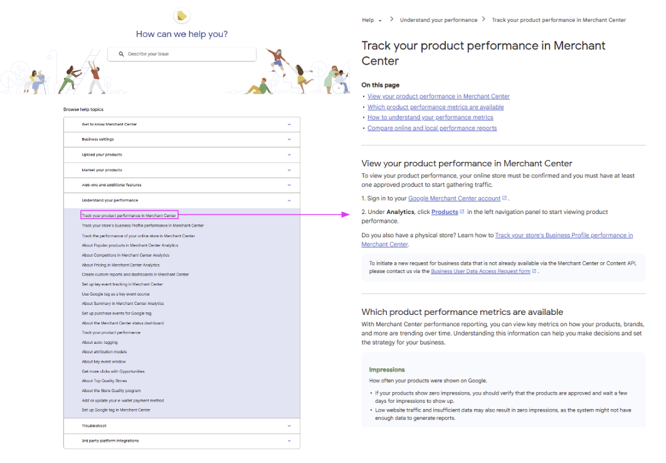Click external-link icon after Merchant Center account

[x=505, y=198]
